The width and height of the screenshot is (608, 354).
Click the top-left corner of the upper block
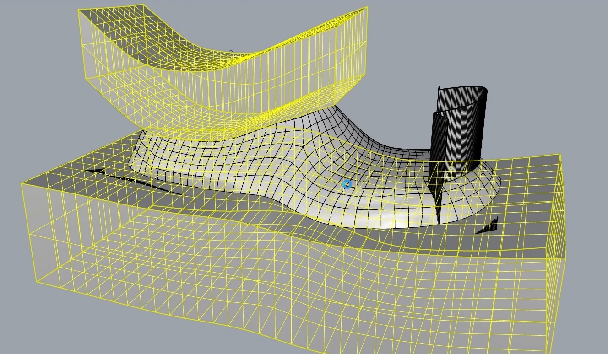(x=79, y=10)
